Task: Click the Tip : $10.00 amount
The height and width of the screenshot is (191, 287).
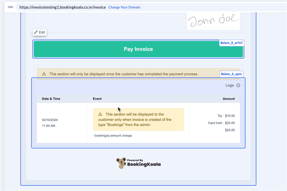Action: click(226, 116)
